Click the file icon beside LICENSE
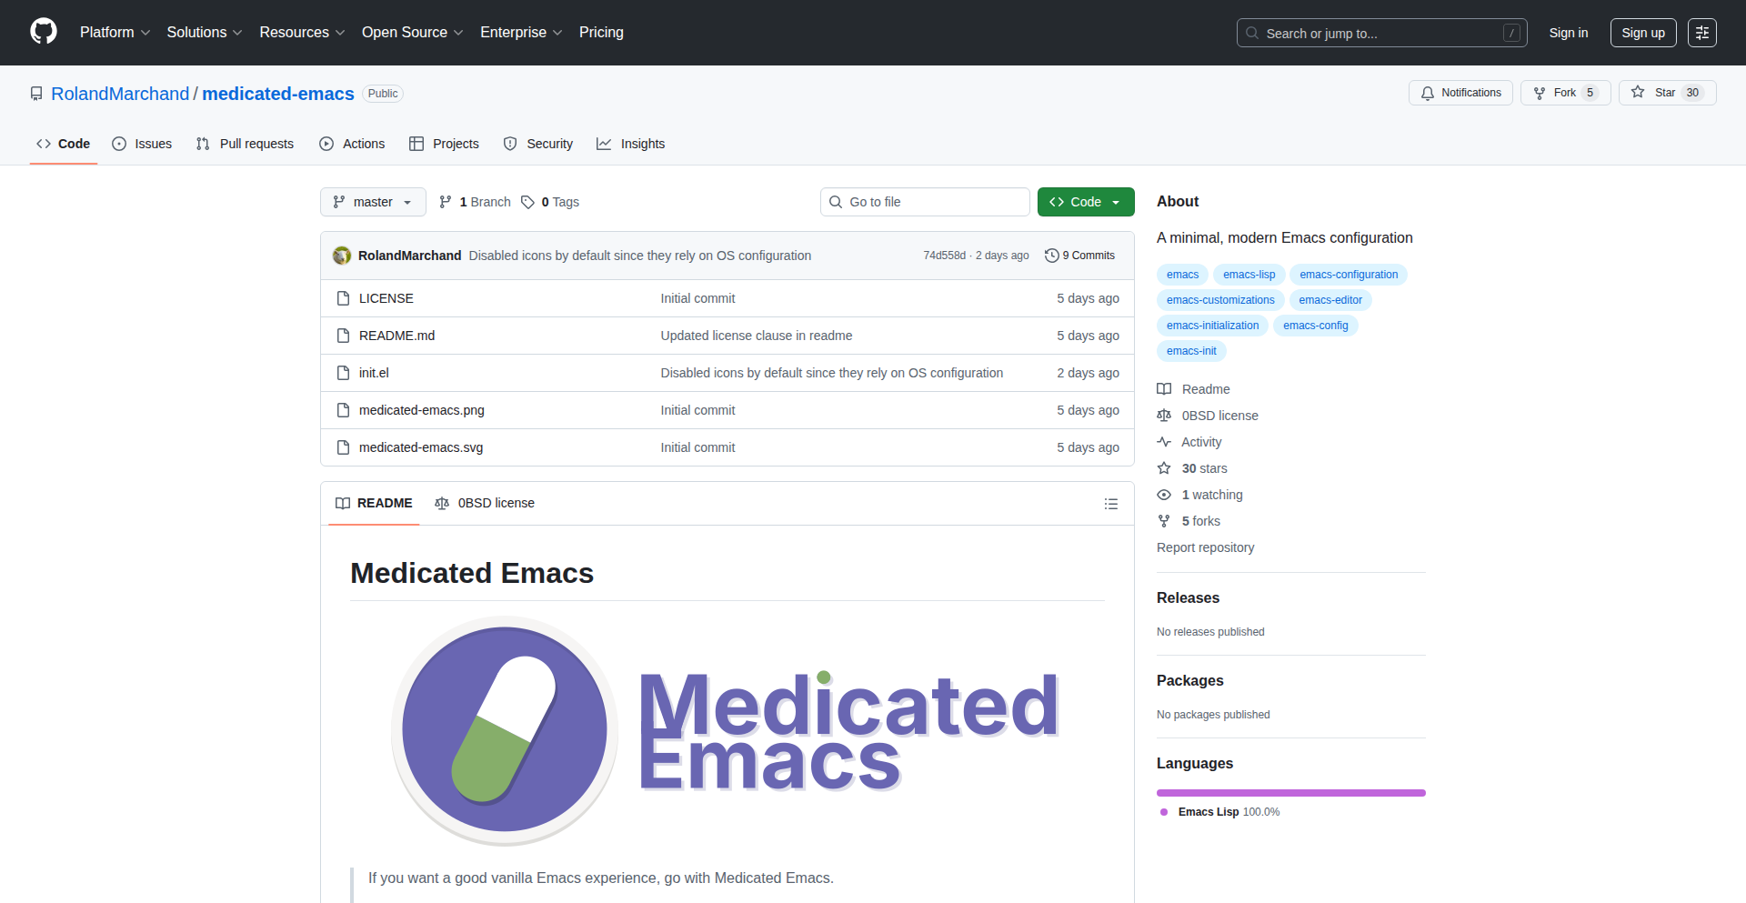The image size is (1746, 903). (x=343, y=298)
